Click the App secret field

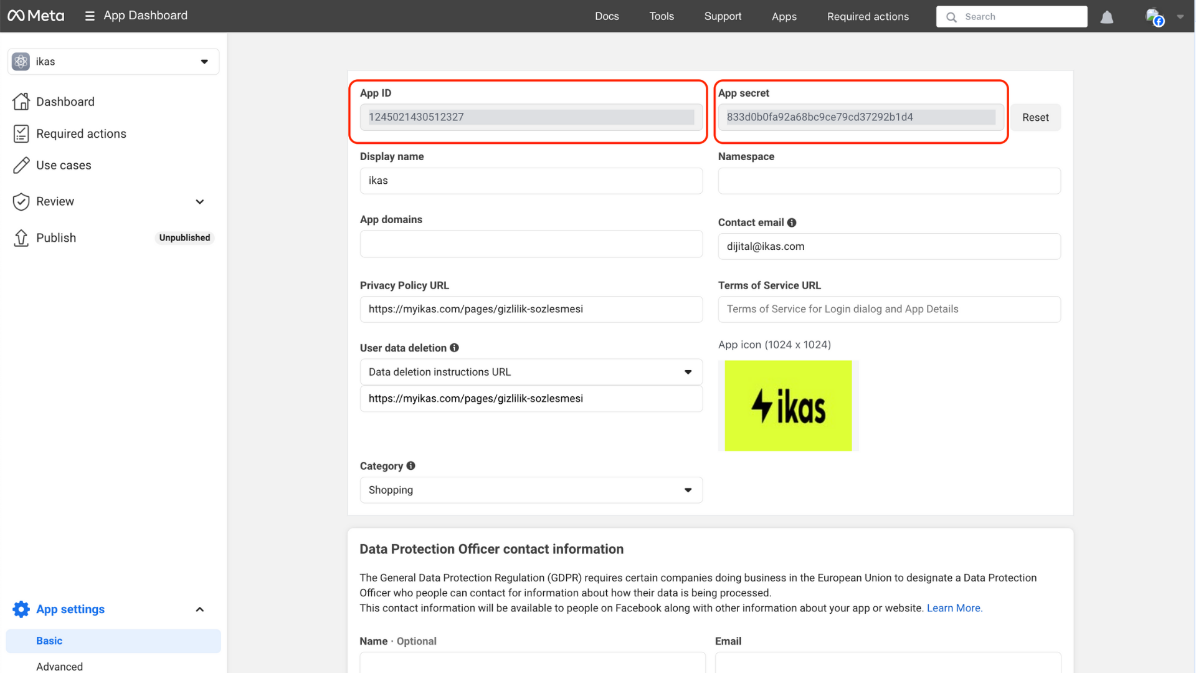coord(861,117)
